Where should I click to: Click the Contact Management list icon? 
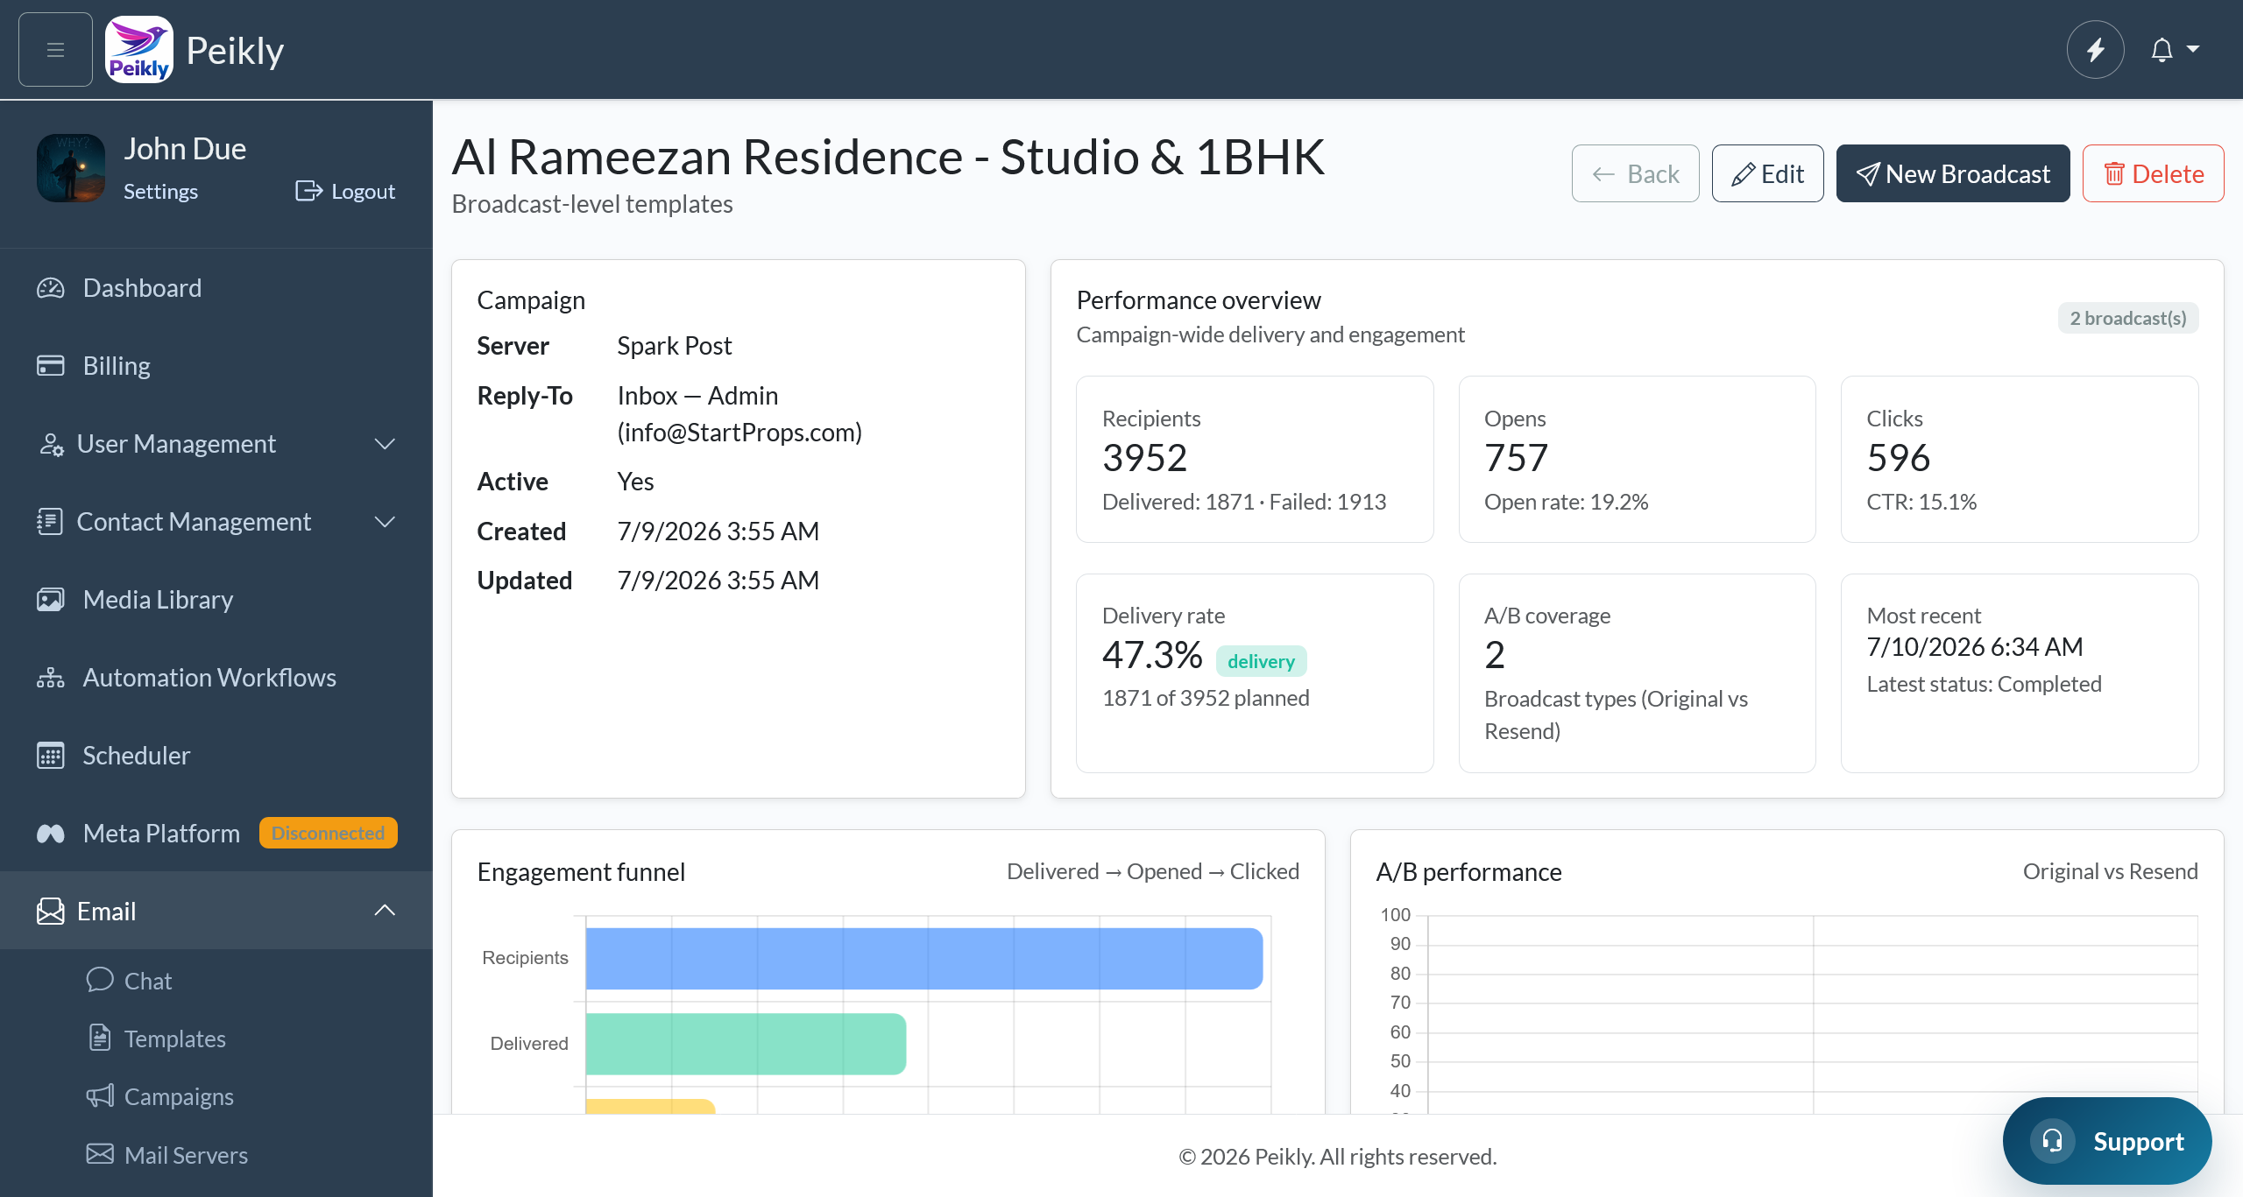point(50,522)
